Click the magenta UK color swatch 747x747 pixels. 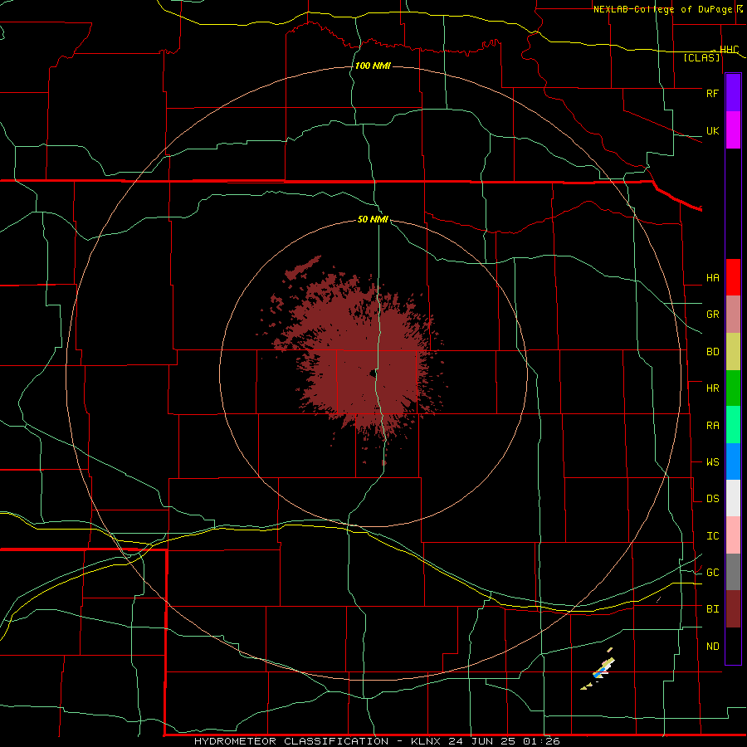coord(733,130)
